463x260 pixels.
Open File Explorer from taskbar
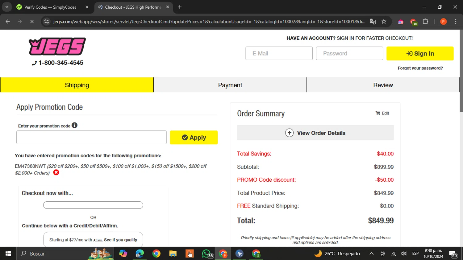pyautogui.click(x=173, y=254)
